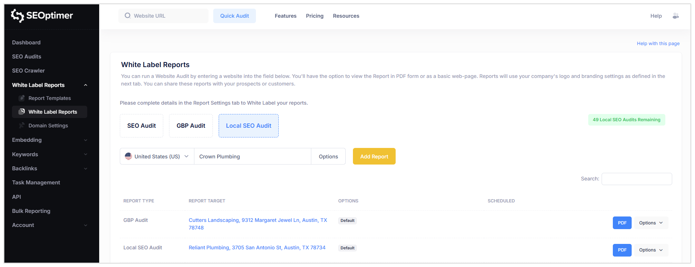695x267 pixels.
Task: Open Bulk Reporting in the sidebar
Action: pyautogui.click(x=31, y=211)
